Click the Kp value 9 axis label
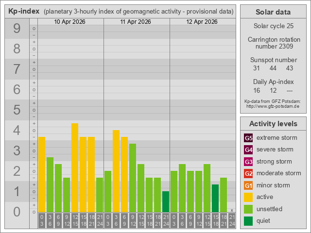Screen dimensions: 311x233 click(x=17, y=29)
